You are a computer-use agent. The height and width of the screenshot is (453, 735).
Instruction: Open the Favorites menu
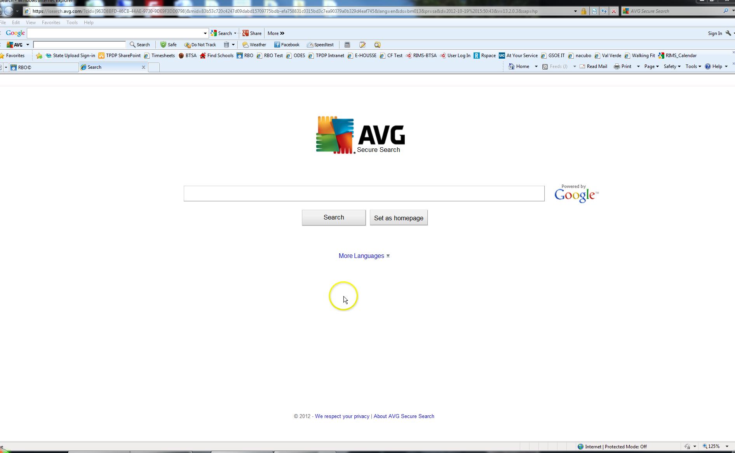pos(51,23)
